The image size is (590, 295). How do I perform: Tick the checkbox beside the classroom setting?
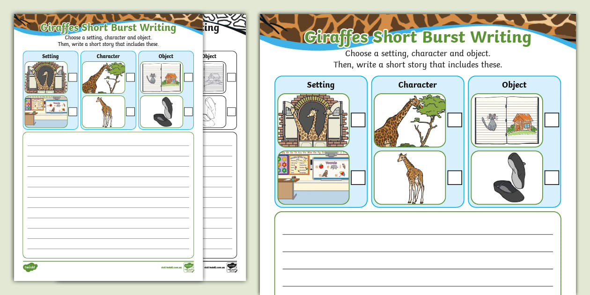click(x=358, y=177)
